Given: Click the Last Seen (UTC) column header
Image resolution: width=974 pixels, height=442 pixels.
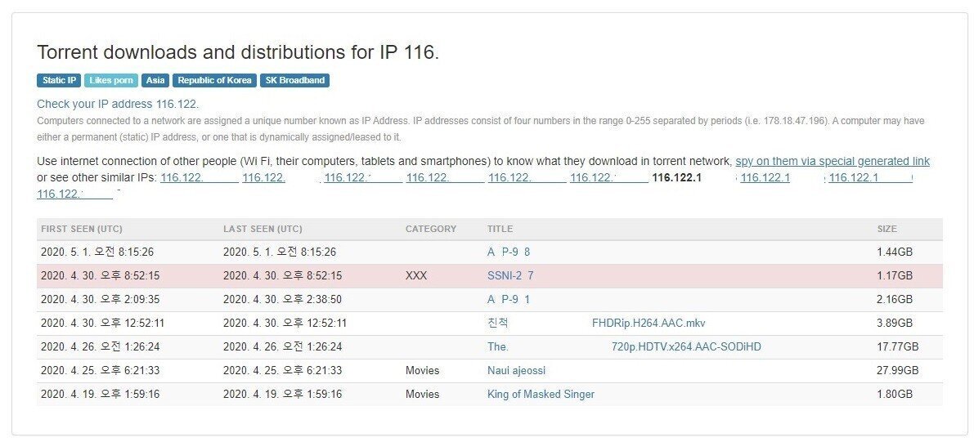Looking at the screenshot, I should (x=263, y=229).
